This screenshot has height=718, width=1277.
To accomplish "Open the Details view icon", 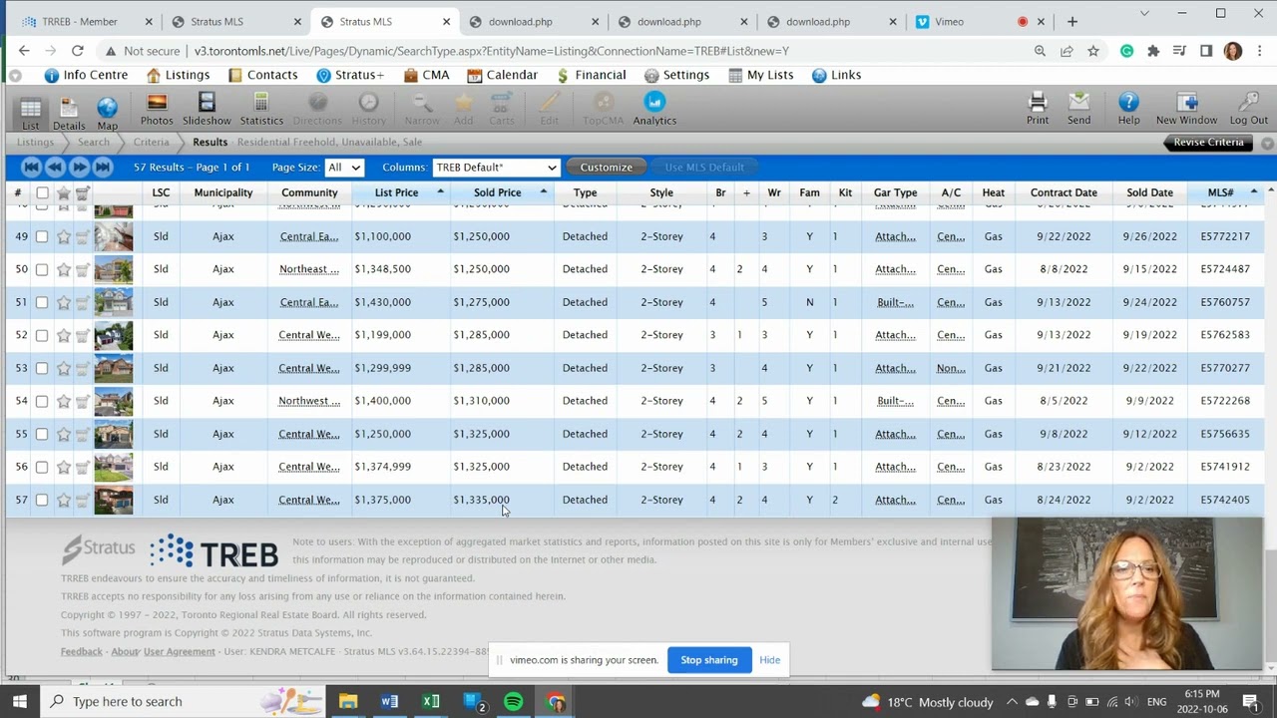I will pos(69,111).
